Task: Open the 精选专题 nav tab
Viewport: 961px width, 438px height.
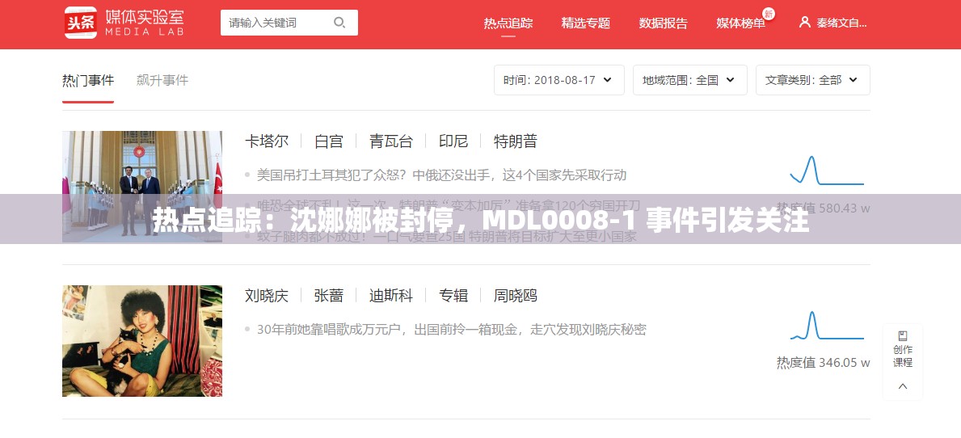Action: click(586, 23)
